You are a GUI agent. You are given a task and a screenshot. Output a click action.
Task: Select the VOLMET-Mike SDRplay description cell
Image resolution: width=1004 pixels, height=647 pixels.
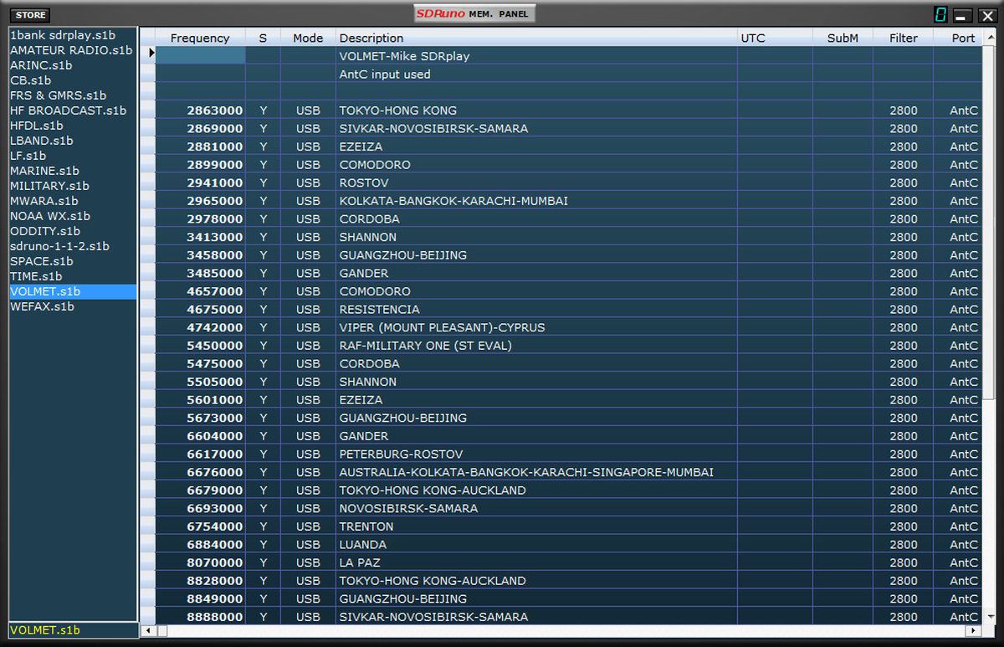pyautogui.click(x=536, y=56)
